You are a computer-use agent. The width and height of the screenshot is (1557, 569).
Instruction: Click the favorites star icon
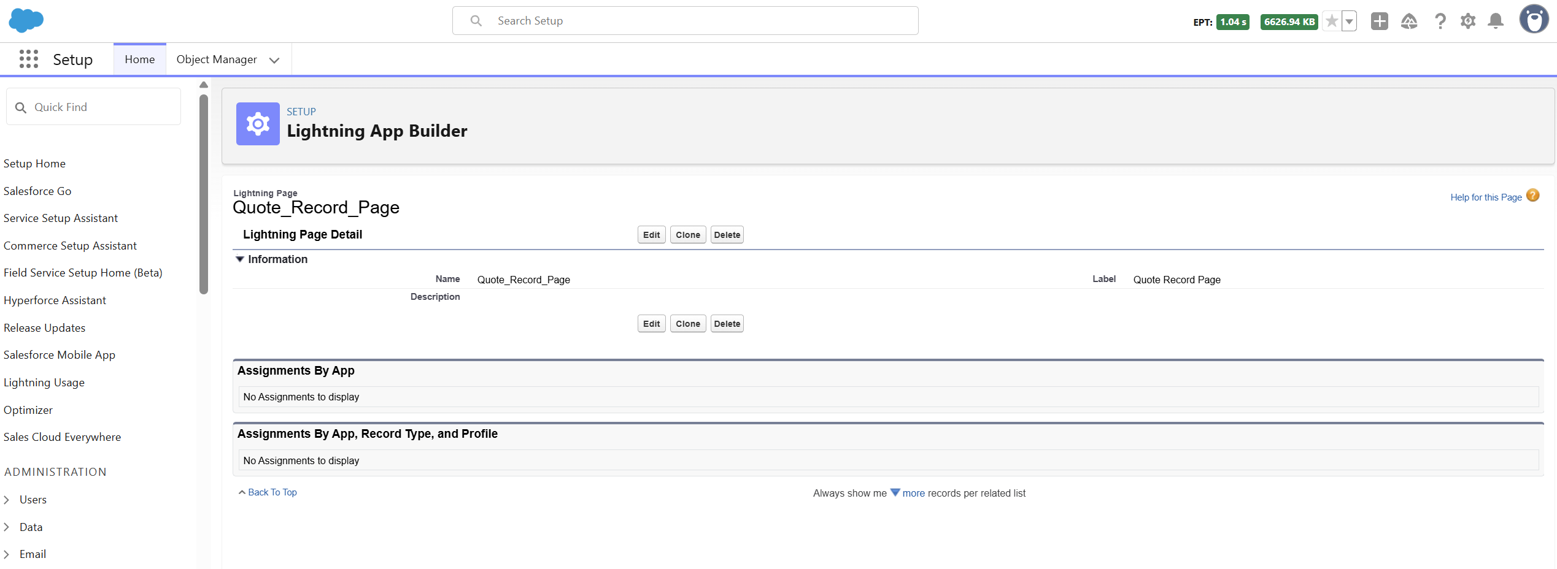point(1331,21)
